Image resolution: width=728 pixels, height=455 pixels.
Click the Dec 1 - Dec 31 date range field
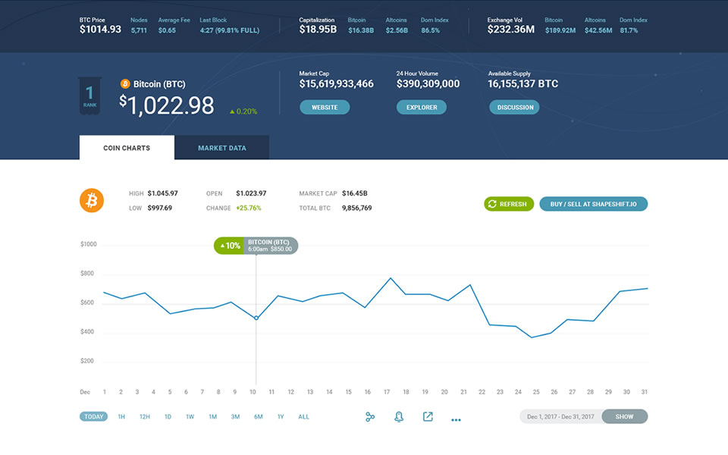tap(561, 416)
